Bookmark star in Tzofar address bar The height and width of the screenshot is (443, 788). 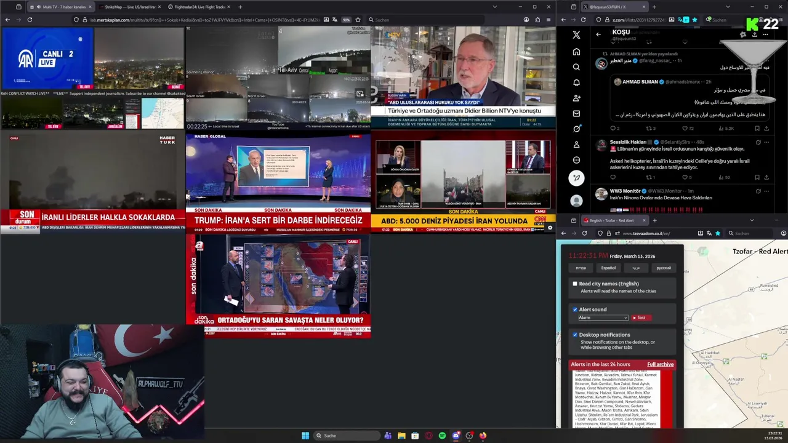click(x=718, y=233)
